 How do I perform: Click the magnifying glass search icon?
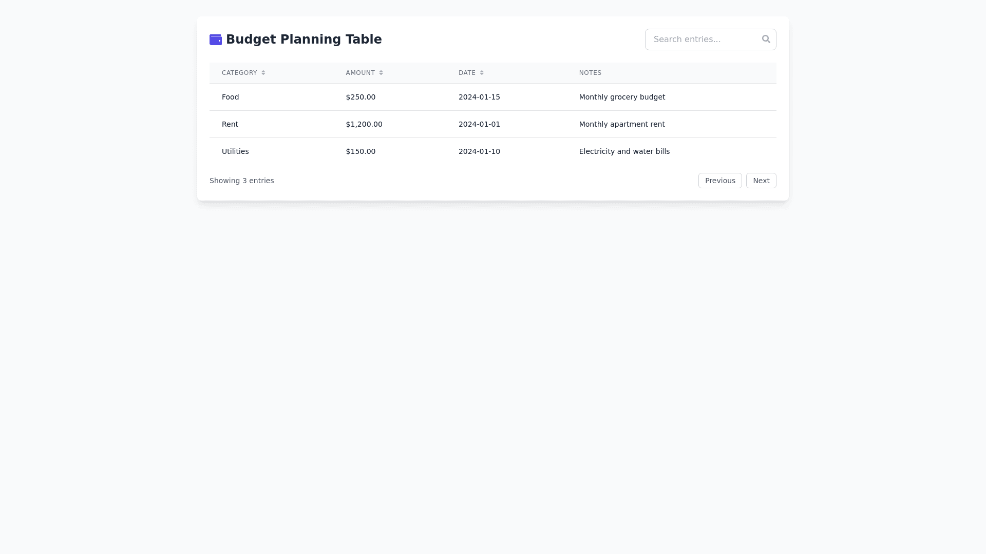click(766, 39)
